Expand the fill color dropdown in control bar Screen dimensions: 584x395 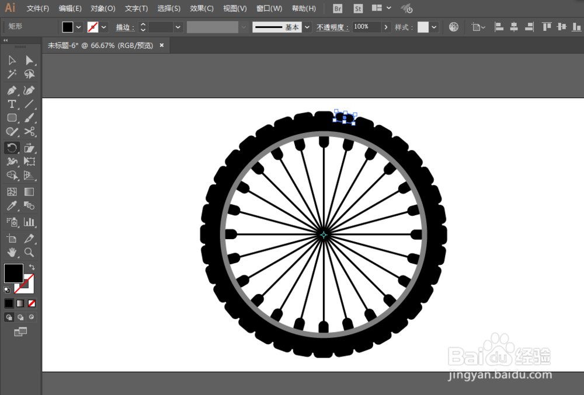tap(79, 27)
